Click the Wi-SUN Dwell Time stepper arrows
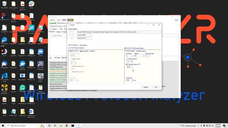The width and height of the screenshot is (228, 128). pos(133,80)
